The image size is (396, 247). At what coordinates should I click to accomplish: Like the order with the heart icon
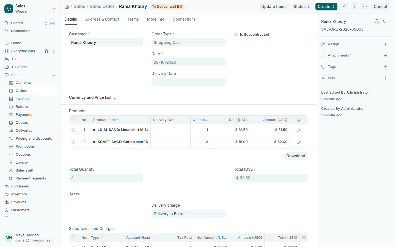click(x=385, y=21)
